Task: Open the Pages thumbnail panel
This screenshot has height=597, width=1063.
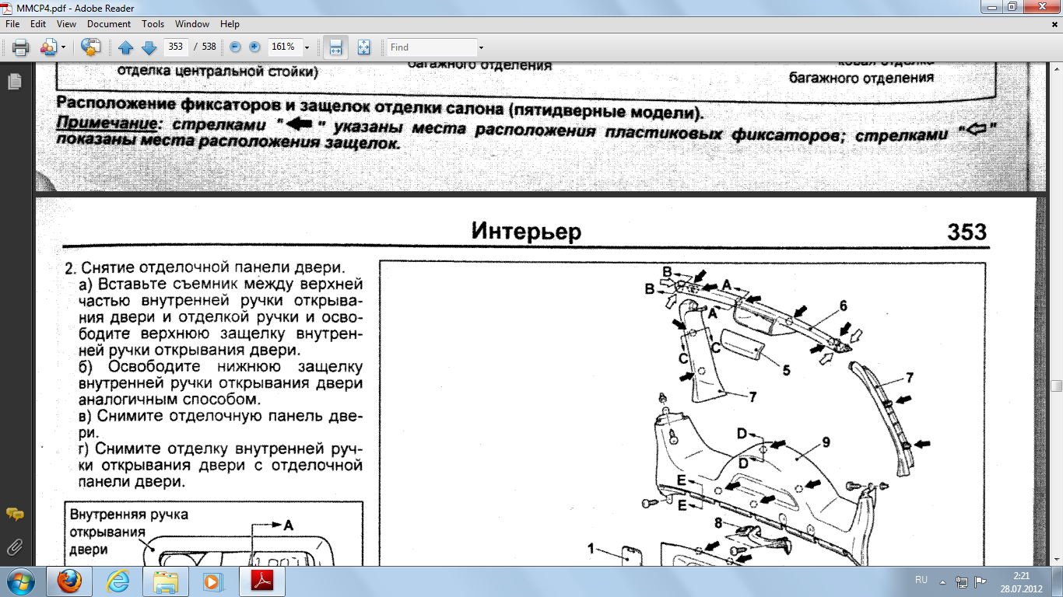Action: [14, 82]
